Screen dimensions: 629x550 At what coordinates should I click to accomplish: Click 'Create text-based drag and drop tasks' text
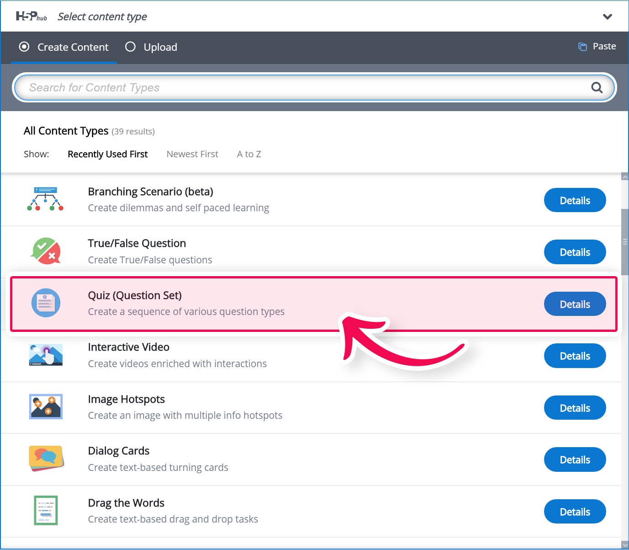coord(173,519)
